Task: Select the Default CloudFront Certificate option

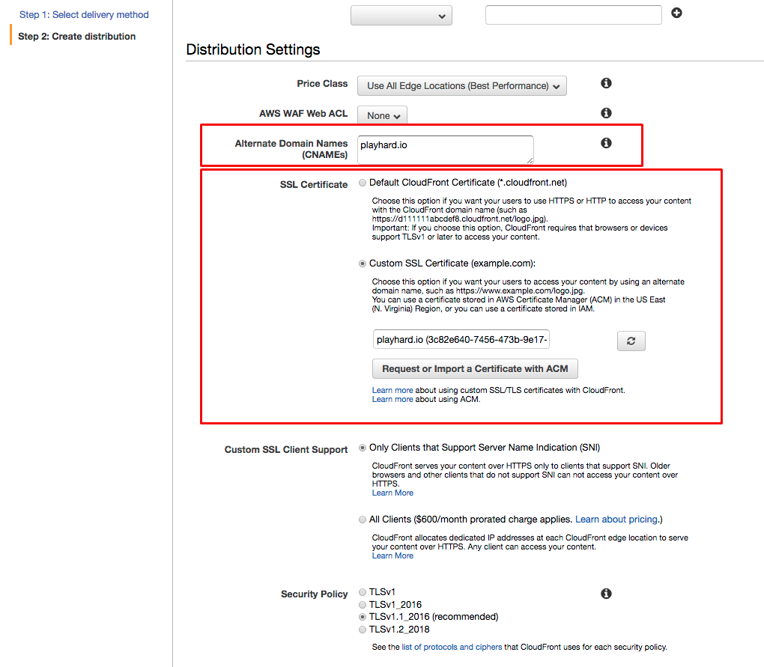Action: [361, 182]
